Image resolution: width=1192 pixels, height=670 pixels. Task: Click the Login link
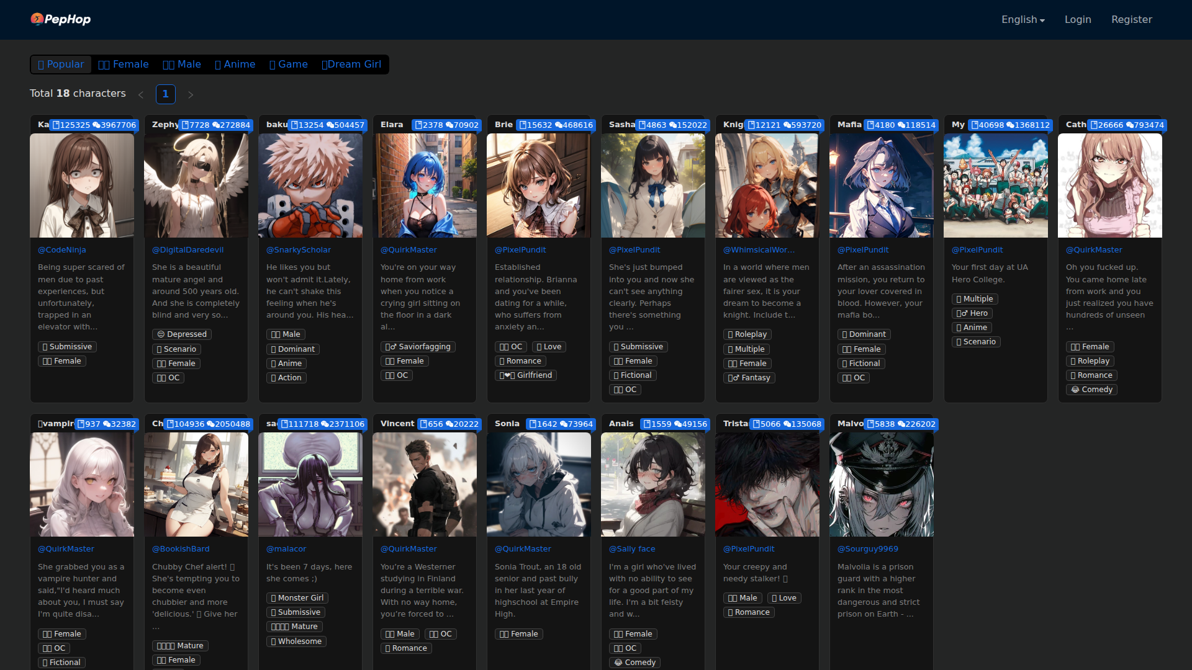click(1077, 20)
